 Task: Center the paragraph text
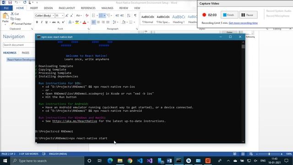98,22
